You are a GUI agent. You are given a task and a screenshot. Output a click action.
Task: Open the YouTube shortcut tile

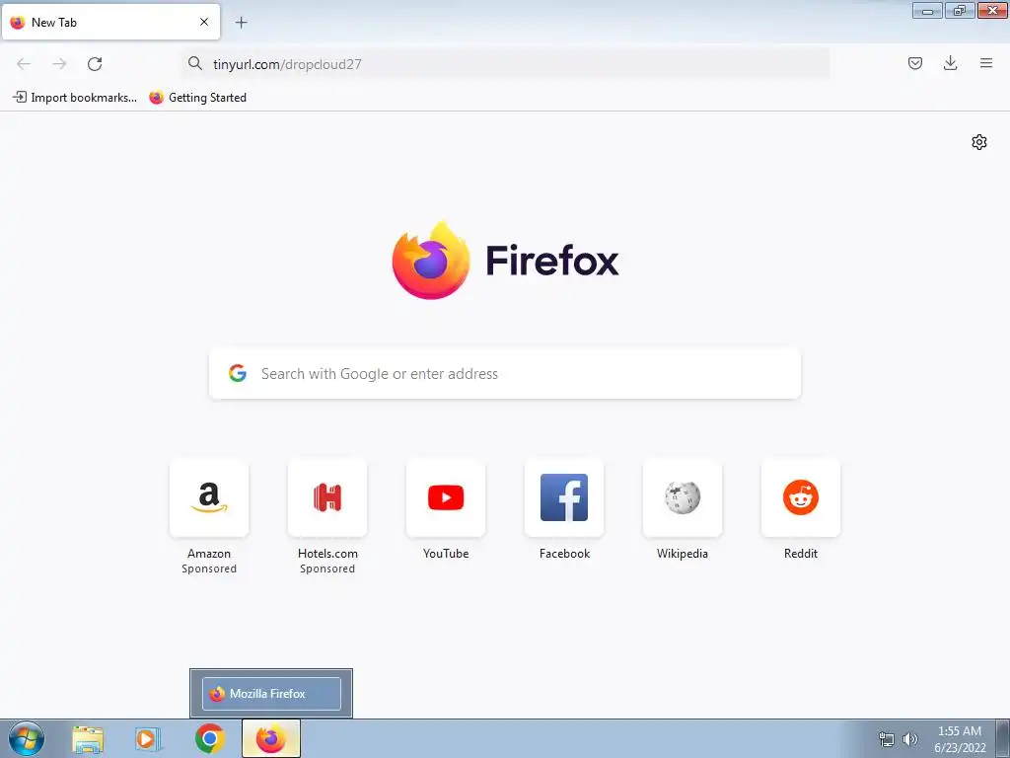tap(446, 497)
